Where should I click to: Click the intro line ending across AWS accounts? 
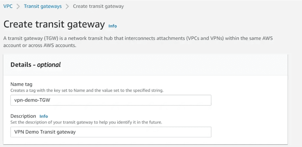pos(38,46)
